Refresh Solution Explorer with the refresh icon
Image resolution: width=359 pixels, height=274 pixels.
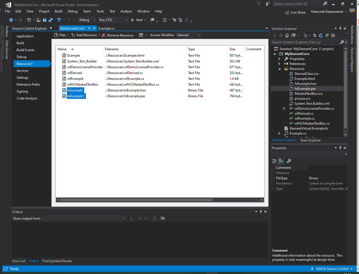[x=321, y=35]
